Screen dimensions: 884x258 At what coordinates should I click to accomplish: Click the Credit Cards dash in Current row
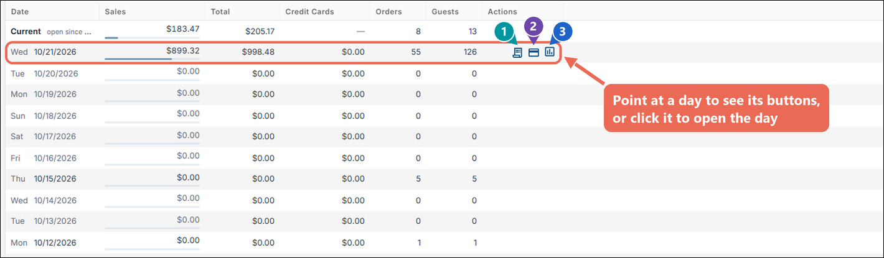pyautogui.click(x=360, y=31)
